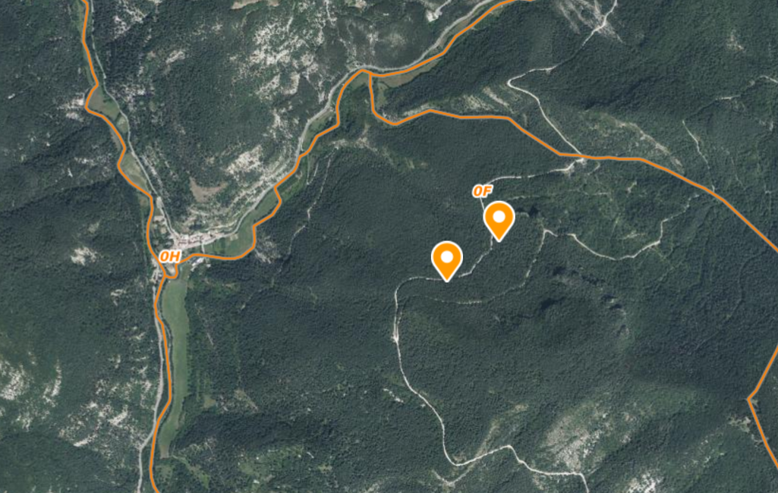This screenshot has height=493, width=778.
Task: Click the 0H section label
Action: 169,256
